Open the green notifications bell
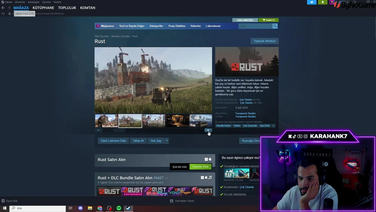This screenshot has width=376, height=212. point(323,2)
